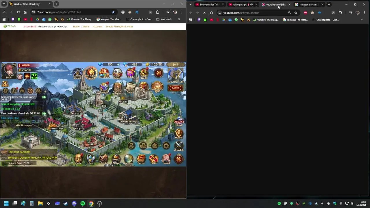Open the game mail envelope icon
The height and width of the screenshot is (208, 370).
tap(155, 146)
